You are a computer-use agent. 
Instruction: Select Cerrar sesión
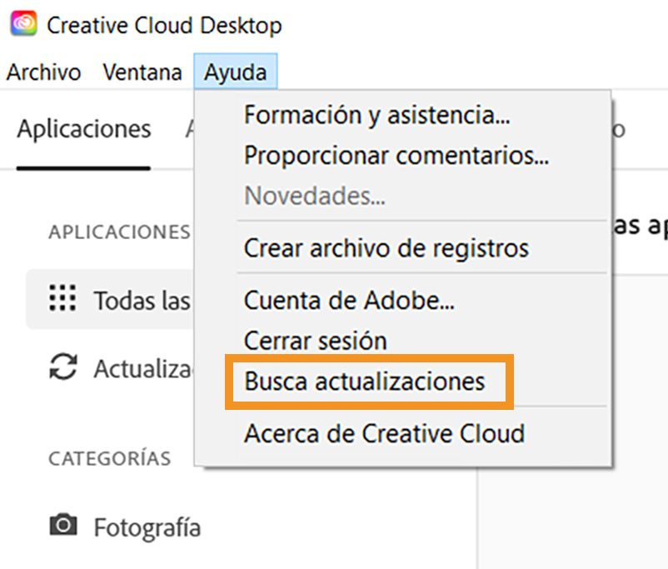314,340
